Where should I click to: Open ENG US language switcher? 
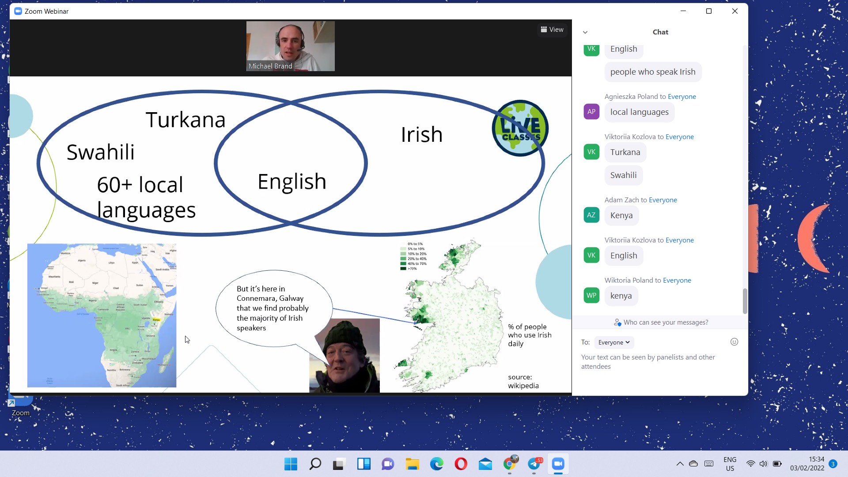(730, 464)
